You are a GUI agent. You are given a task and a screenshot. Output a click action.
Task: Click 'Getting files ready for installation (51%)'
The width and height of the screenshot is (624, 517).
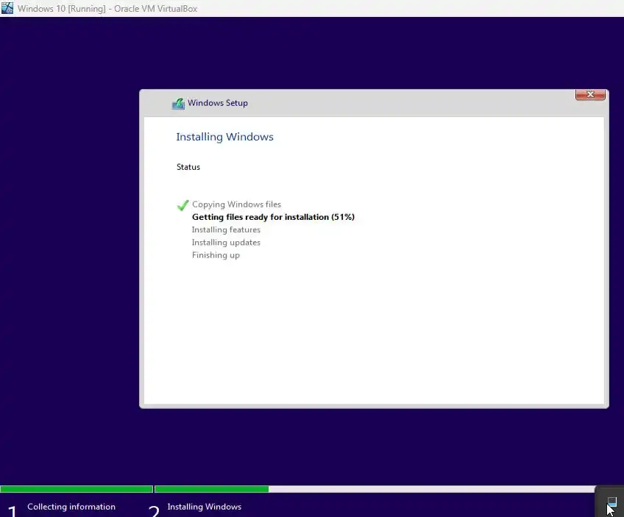click(x=273, y=217)
